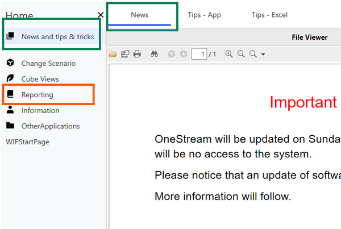Go to previous page with up arrow
The width and height of the screenshot is (341, 229).
[x=172, y=54]
